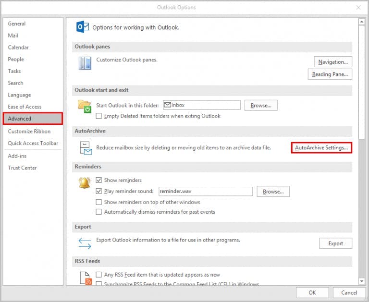The height and width of the screenshot is (302, 369).
Task: Click the reminder.wav sound field
Action: pos(206,192)
